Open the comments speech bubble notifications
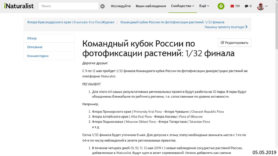This screenshot has width=278, height=156. 248,6
